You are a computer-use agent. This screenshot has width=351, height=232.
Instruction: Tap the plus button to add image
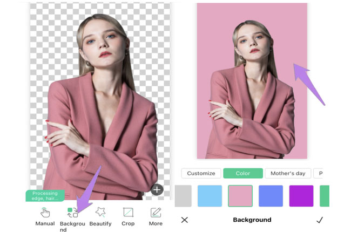(x=157, y=190)
